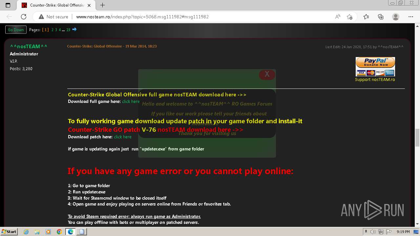Viewport: 420px width, 236px height.
Task: Open the ^^nosTEAM^^ user profile
Action: pos(29,47)
